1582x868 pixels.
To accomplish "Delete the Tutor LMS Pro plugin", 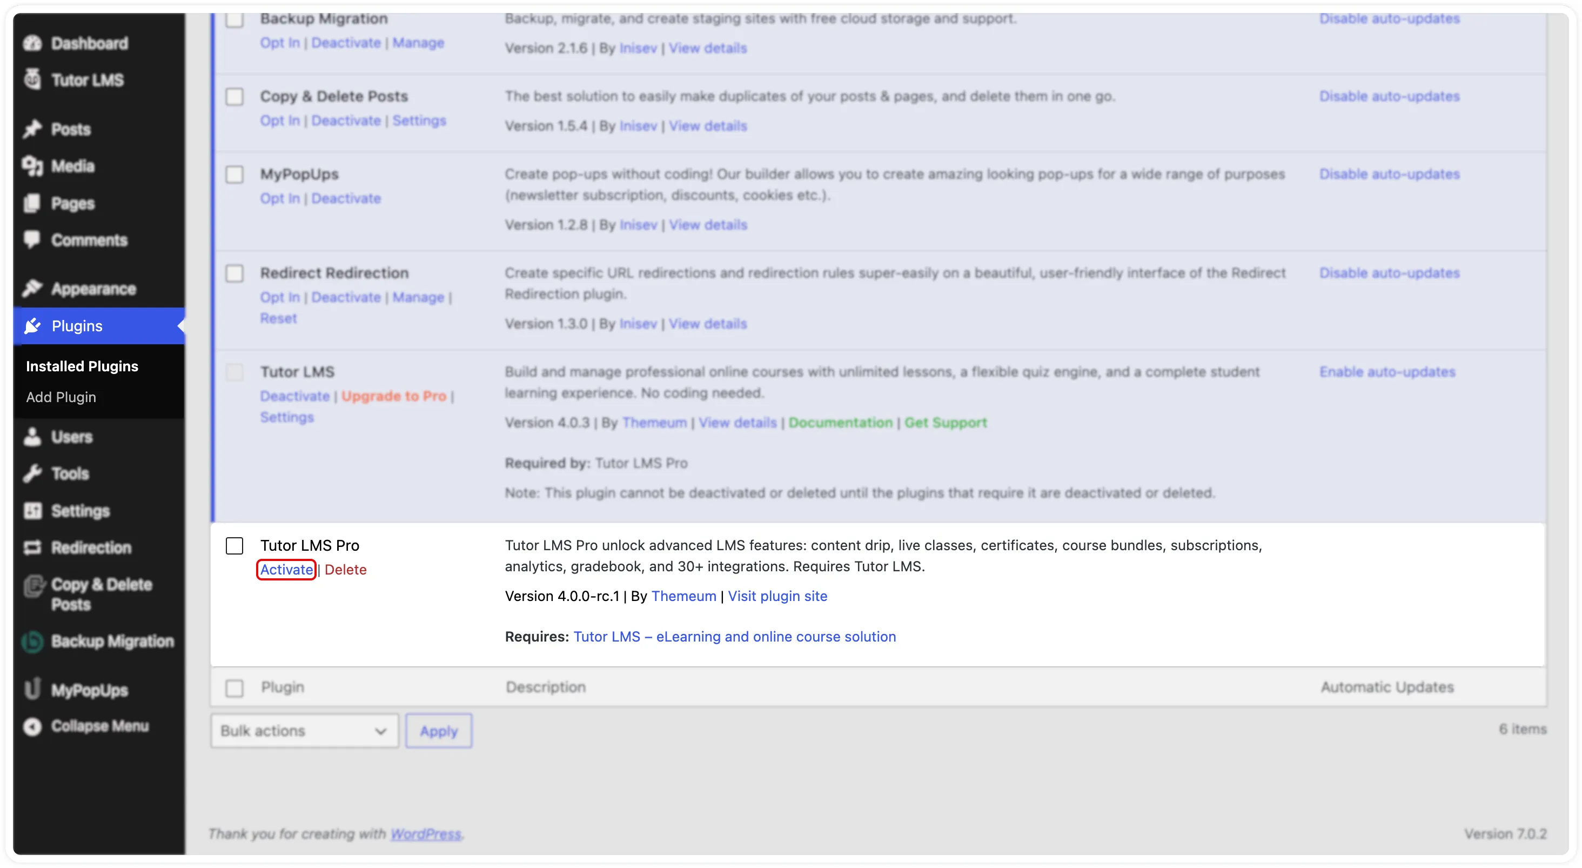I will (x=345, y=570).
